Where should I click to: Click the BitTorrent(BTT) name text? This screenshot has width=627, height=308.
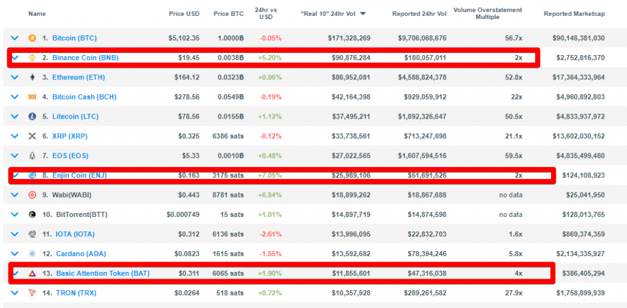82,215
